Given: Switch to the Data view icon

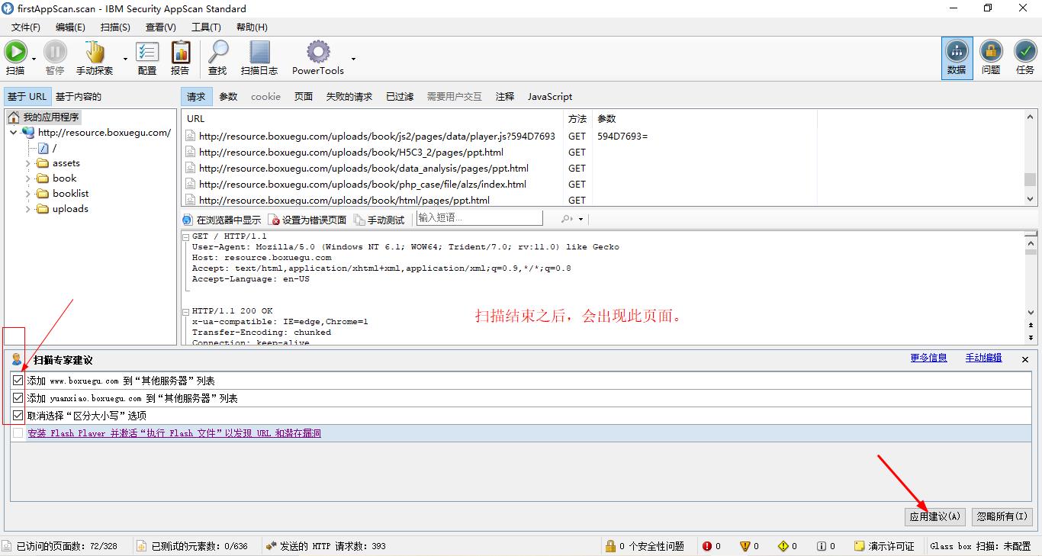Looking at the screenshot, I should [957, 52].
